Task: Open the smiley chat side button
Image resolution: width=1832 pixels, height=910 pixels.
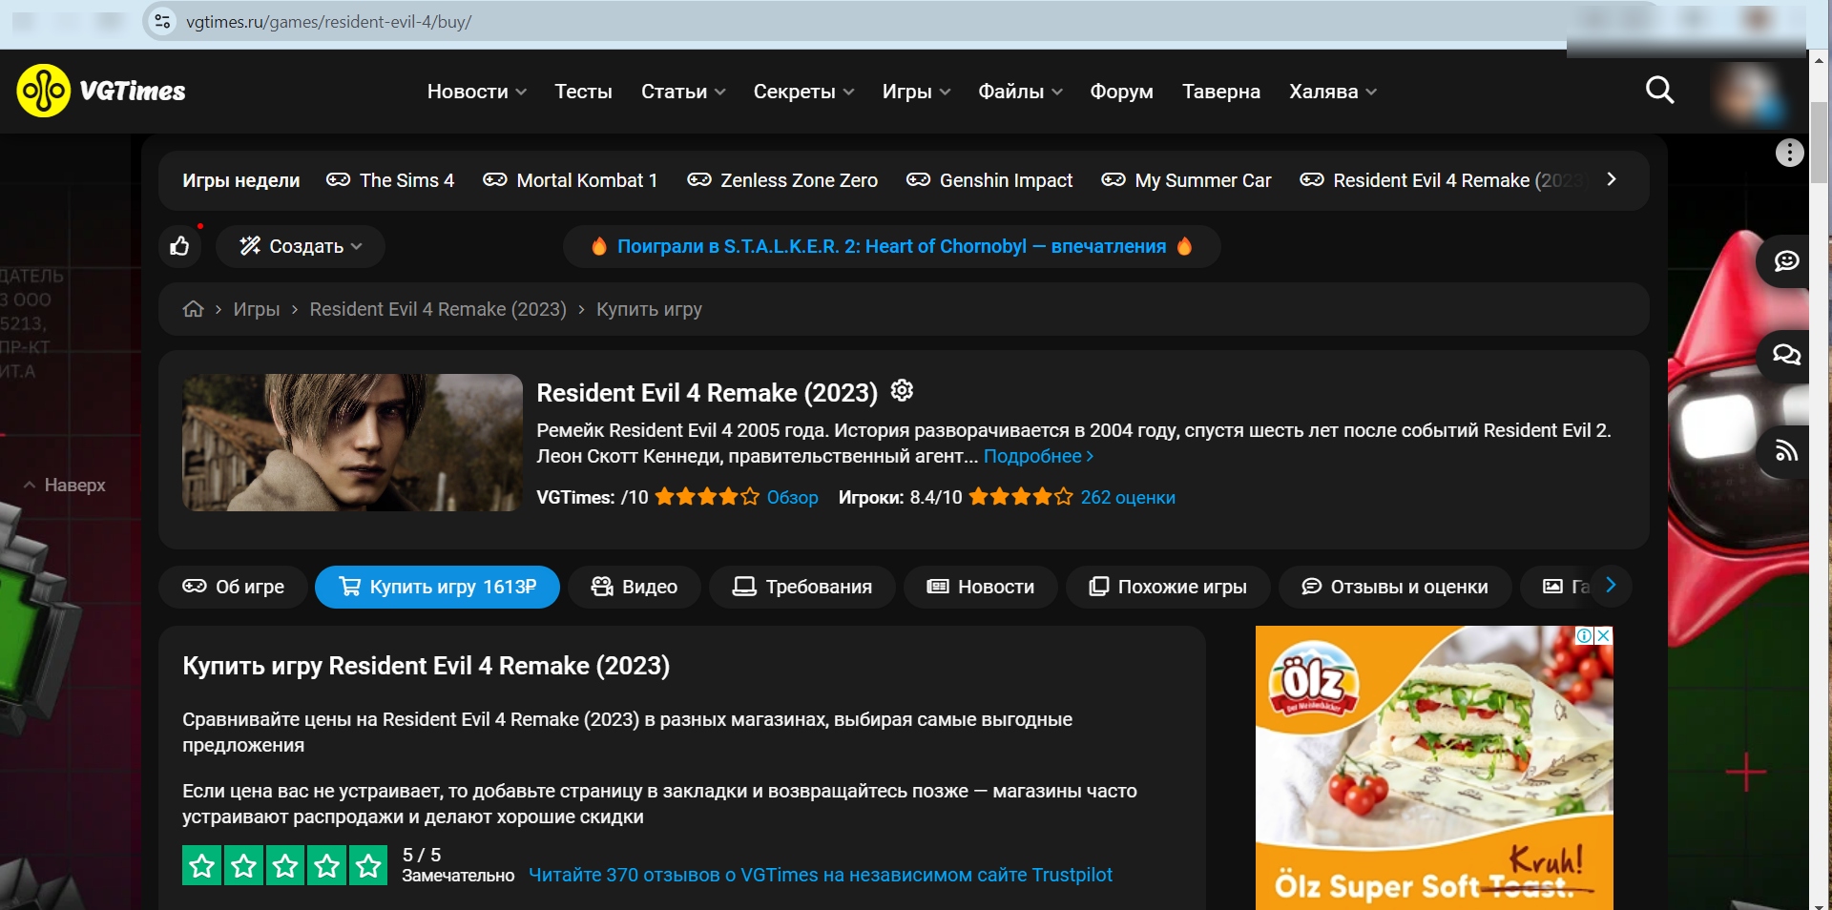Action: [x=1786, y=261]
